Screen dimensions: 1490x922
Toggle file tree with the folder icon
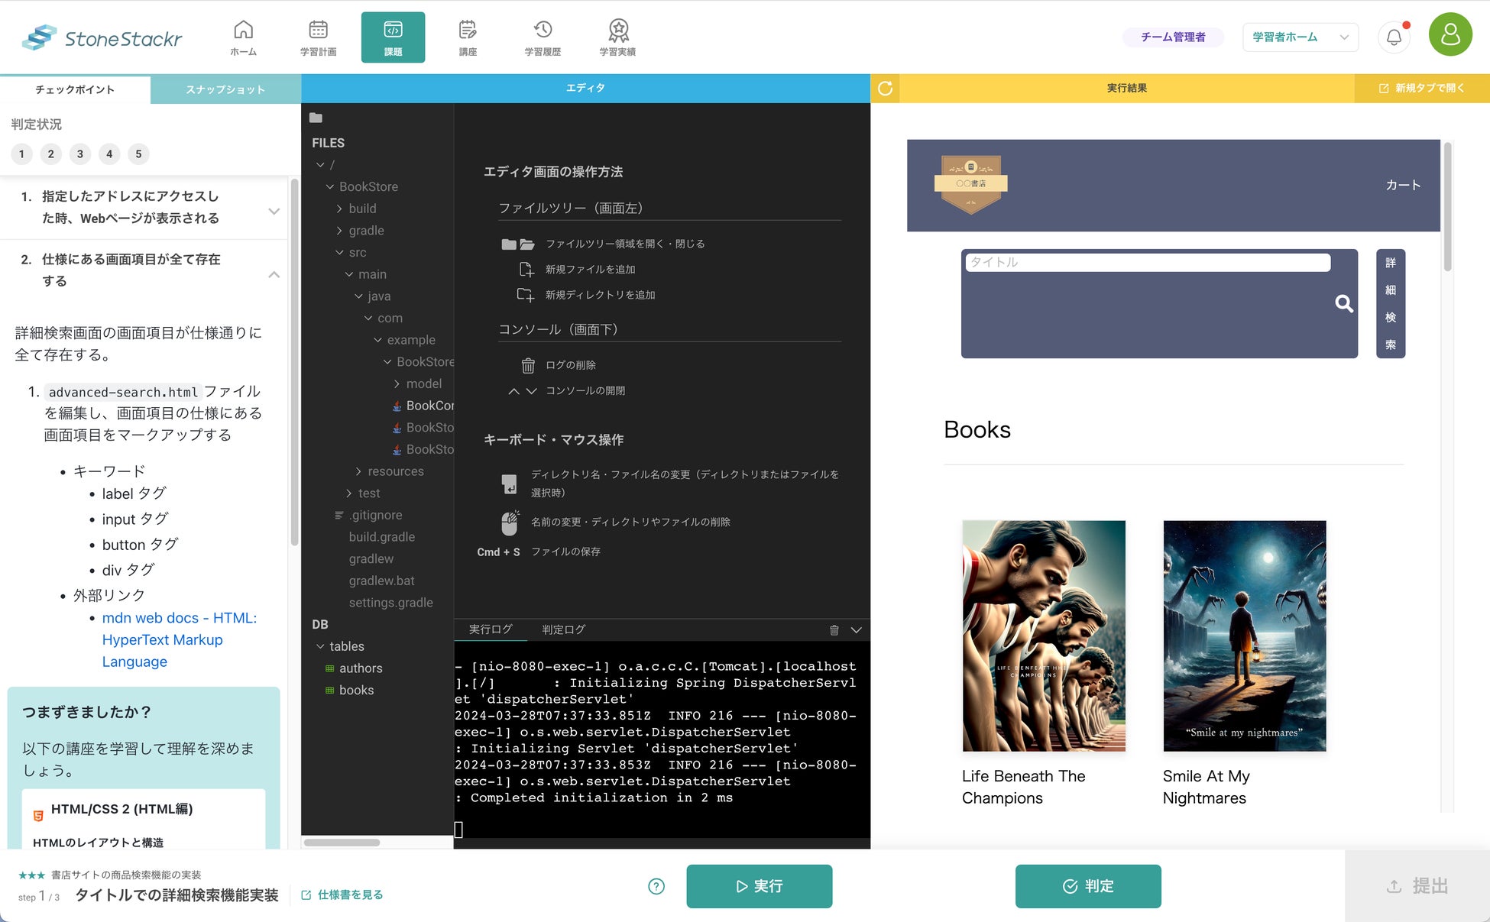point(316,118)
